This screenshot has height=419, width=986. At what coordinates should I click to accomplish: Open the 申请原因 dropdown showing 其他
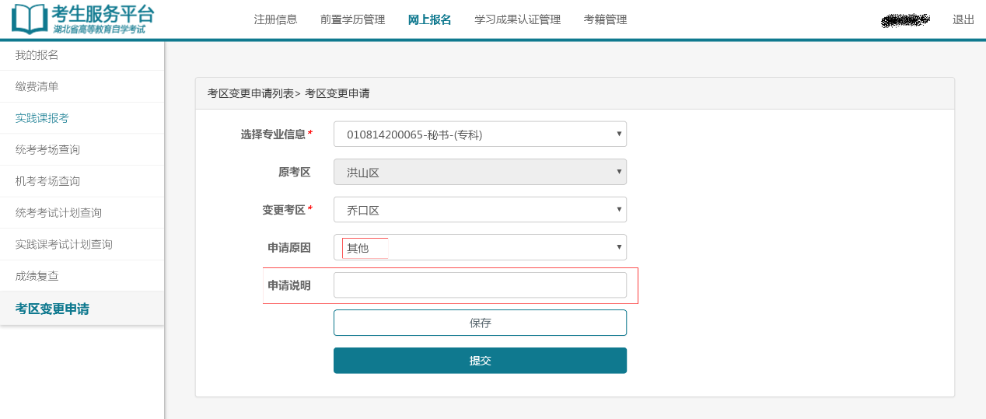(480, 247)
